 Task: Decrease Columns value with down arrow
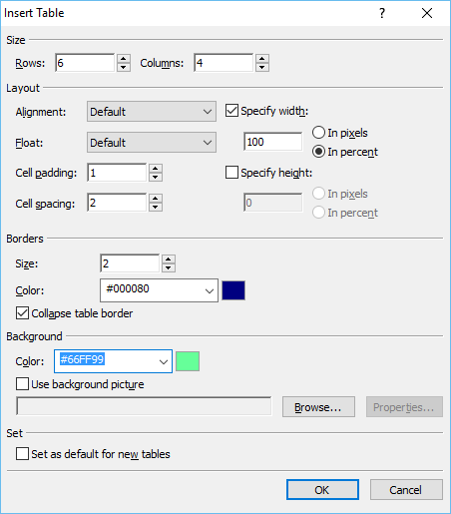click(262, 67)
